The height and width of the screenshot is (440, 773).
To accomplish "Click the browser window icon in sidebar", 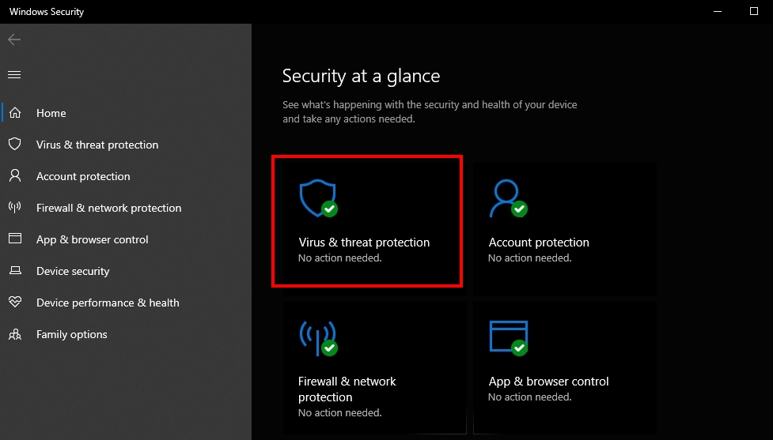I will (15, 239).
